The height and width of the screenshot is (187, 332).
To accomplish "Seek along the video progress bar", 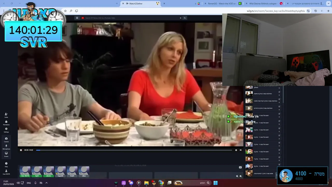I will point(134,150).
